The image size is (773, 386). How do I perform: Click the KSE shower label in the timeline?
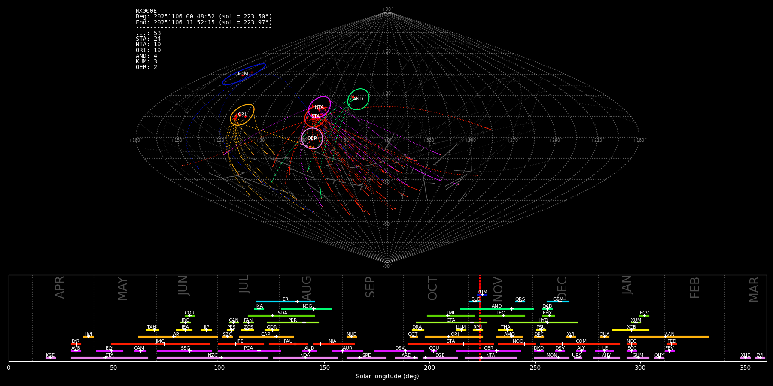(50, 356)
